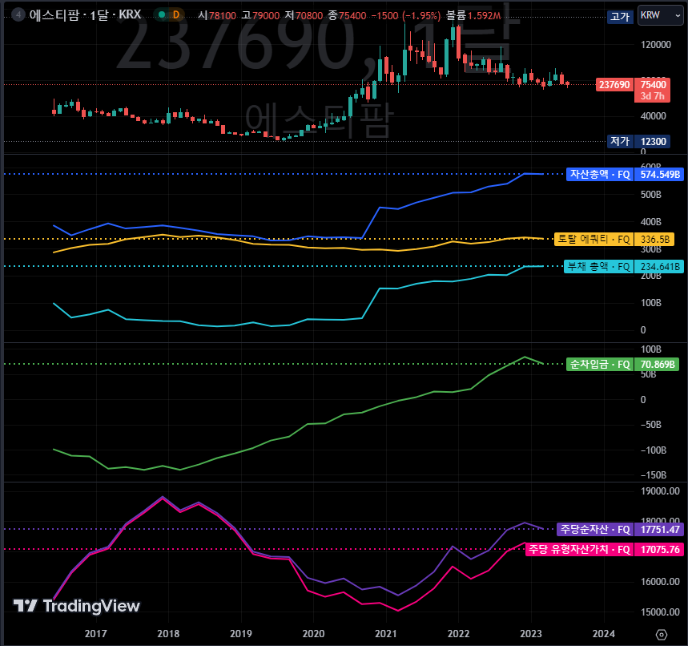688x646 pixels.
Task: Select the 주당 유형자산가치 · FQ indicator label
Action: click(579, 550)
